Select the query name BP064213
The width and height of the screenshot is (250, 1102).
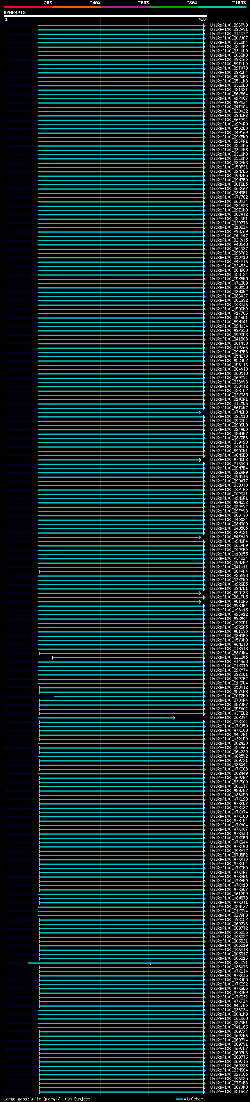14,13
